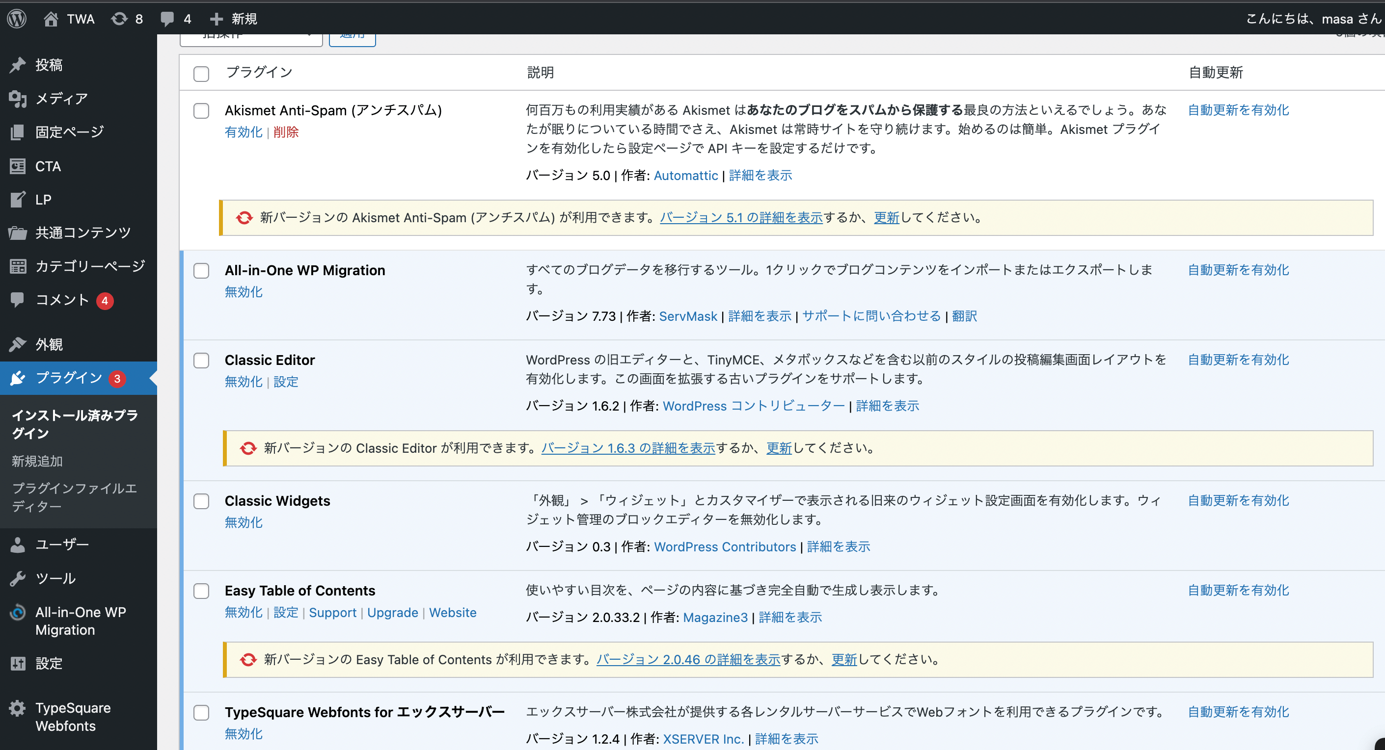Open the 翻訳 link for Migration plugin
The height and width of the screenshot is (750, 1385).
[x=965, y=316]
